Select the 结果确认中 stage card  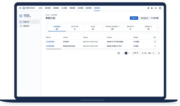148,28
